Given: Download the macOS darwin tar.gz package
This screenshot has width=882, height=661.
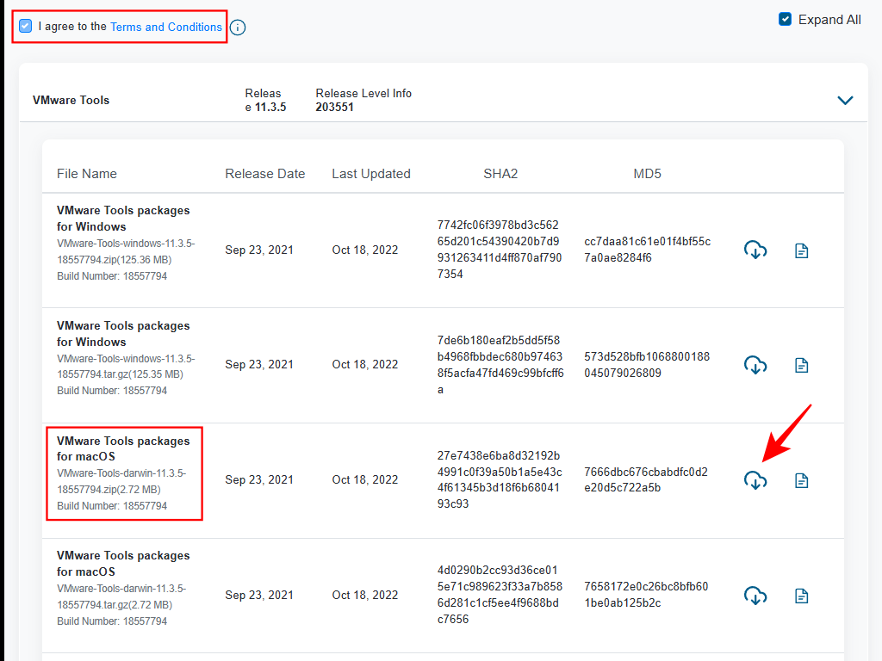Looking at the screenshot, I should (755, 595).
